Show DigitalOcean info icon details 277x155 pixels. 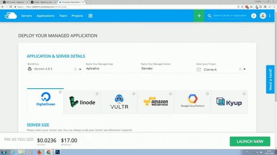(x=60, y=92)
